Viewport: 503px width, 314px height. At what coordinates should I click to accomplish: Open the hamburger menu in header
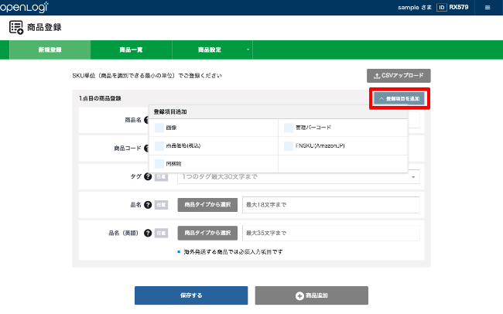tap(488, 8)
